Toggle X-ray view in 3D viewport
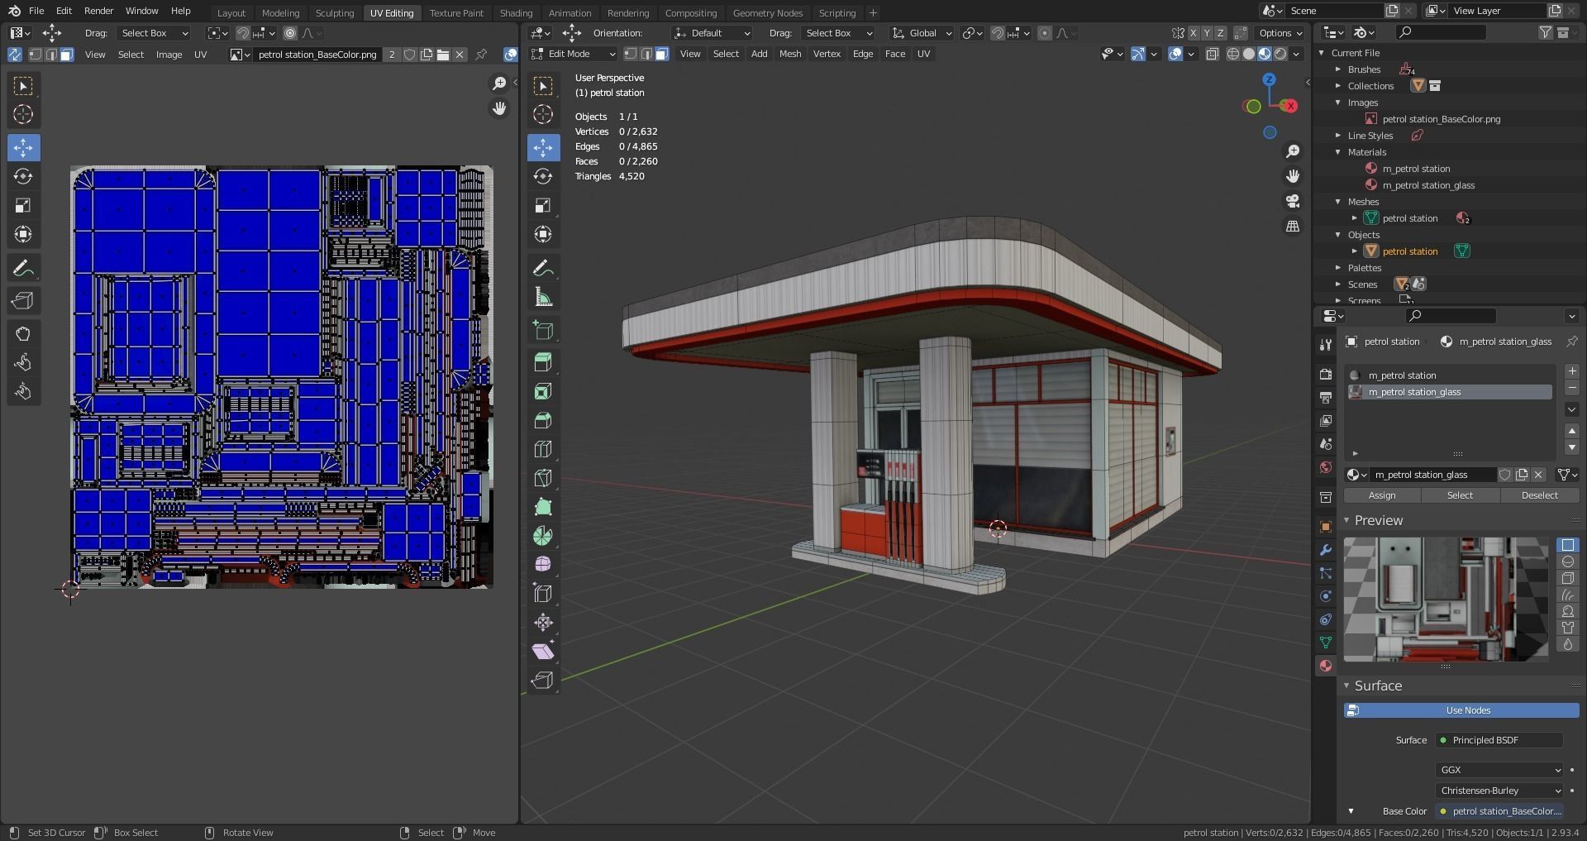Viewport: 1587px width, 841px height. pos(1213,54)
